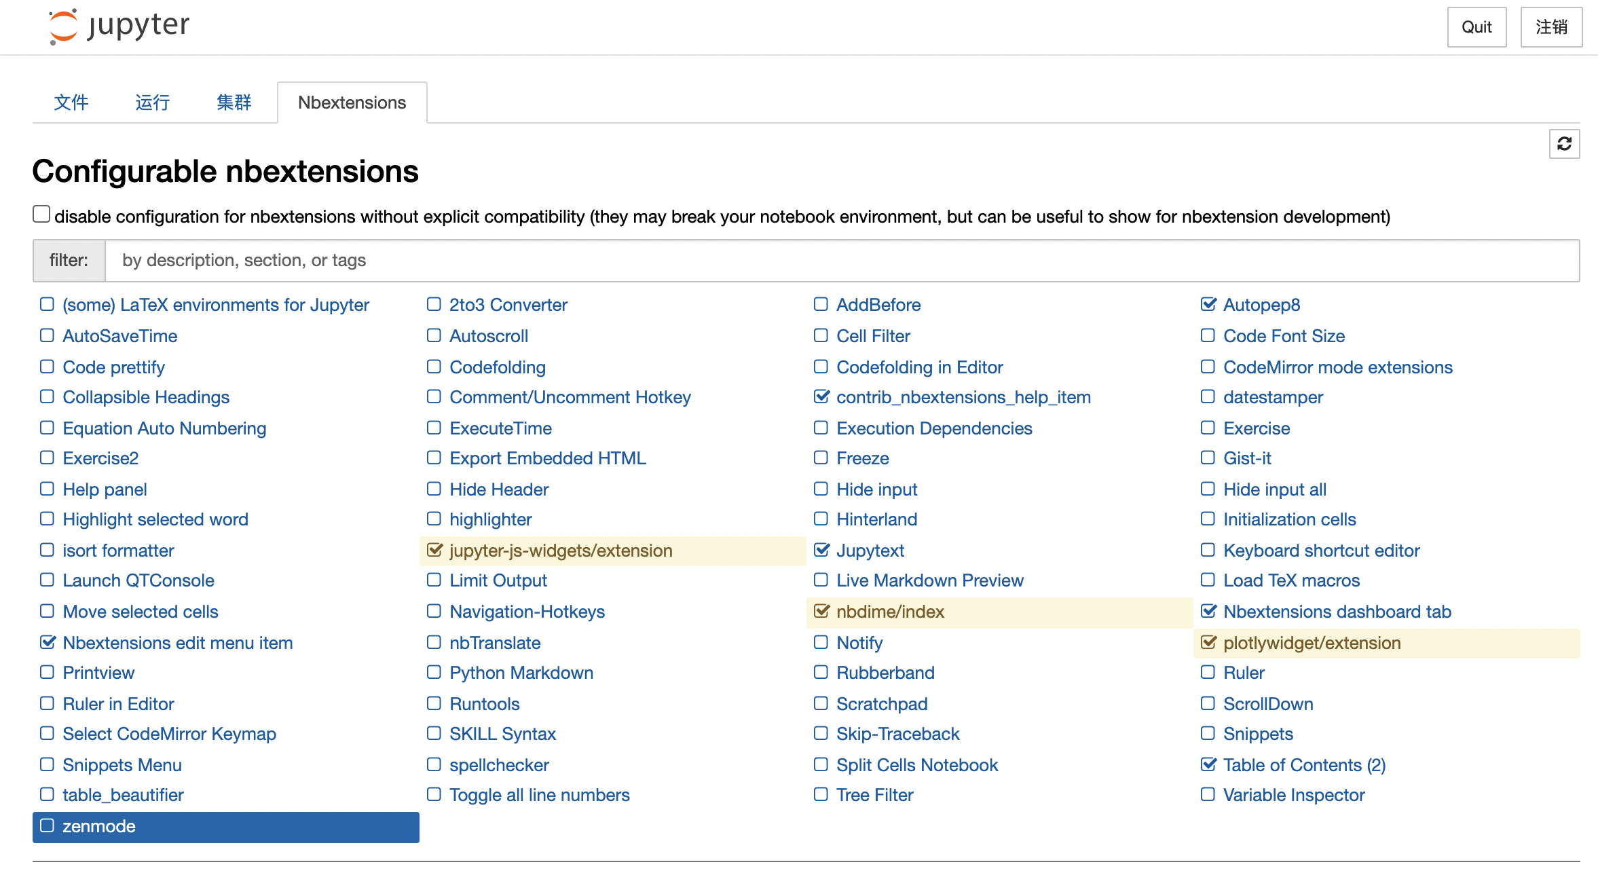Uncheck the Table of Contents (2) checkbox
This screenshot has height=873, width=1598.
[1208, 764]
